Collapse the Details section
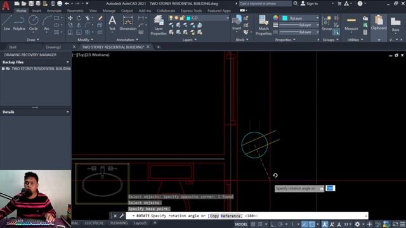 [x=68, y=112]
